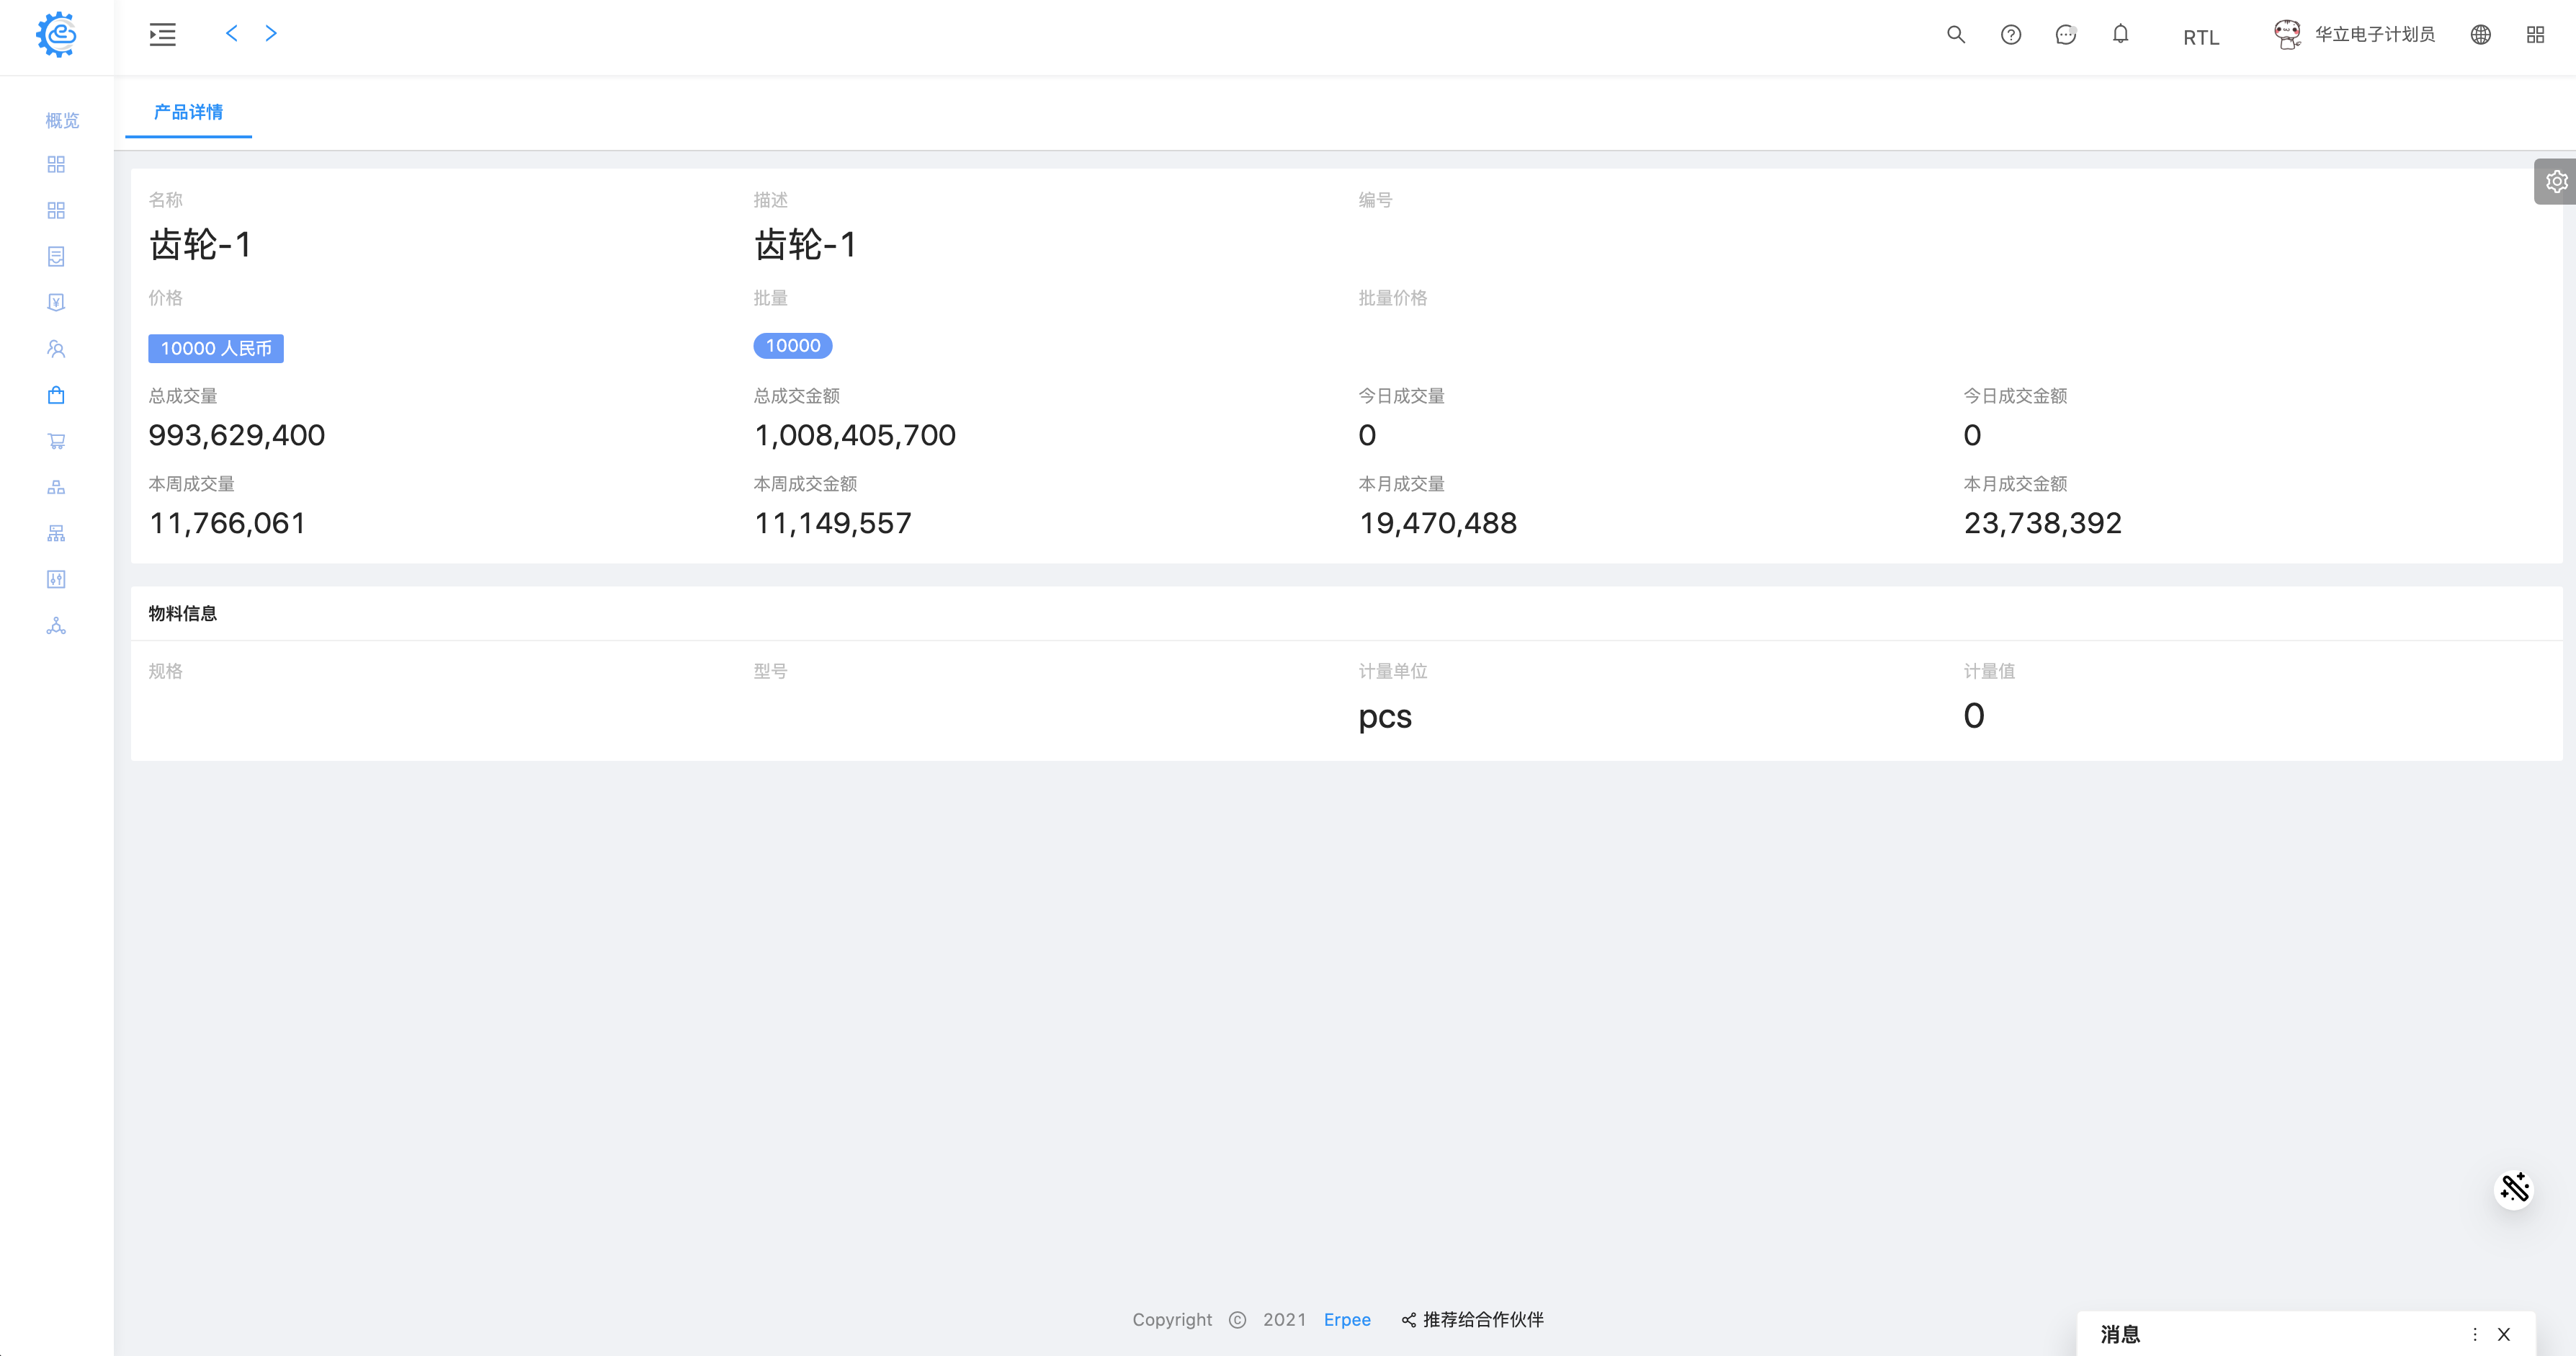Open the Erpee footer link
Image resolution: width=2576 pixels, height=1356 pixels.
[x=1346, y=1319]
